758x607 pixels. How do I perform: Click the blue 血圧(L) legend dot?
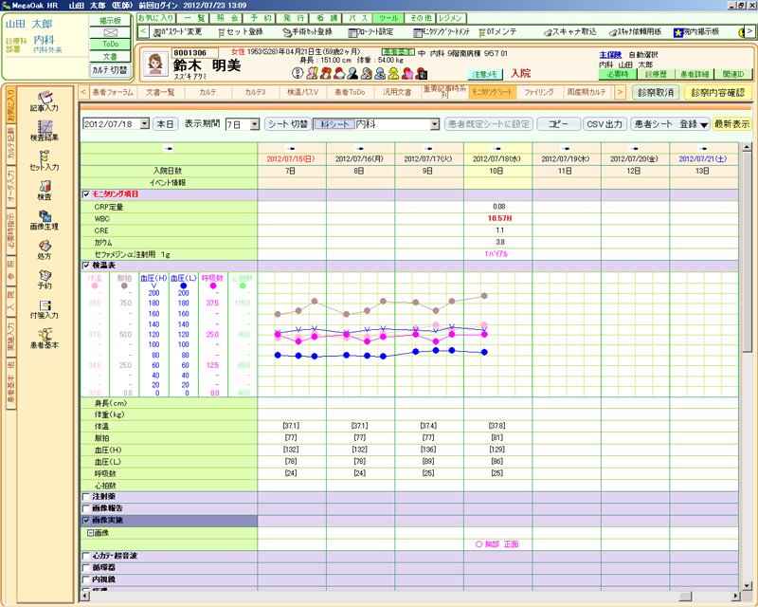point(183,286)
